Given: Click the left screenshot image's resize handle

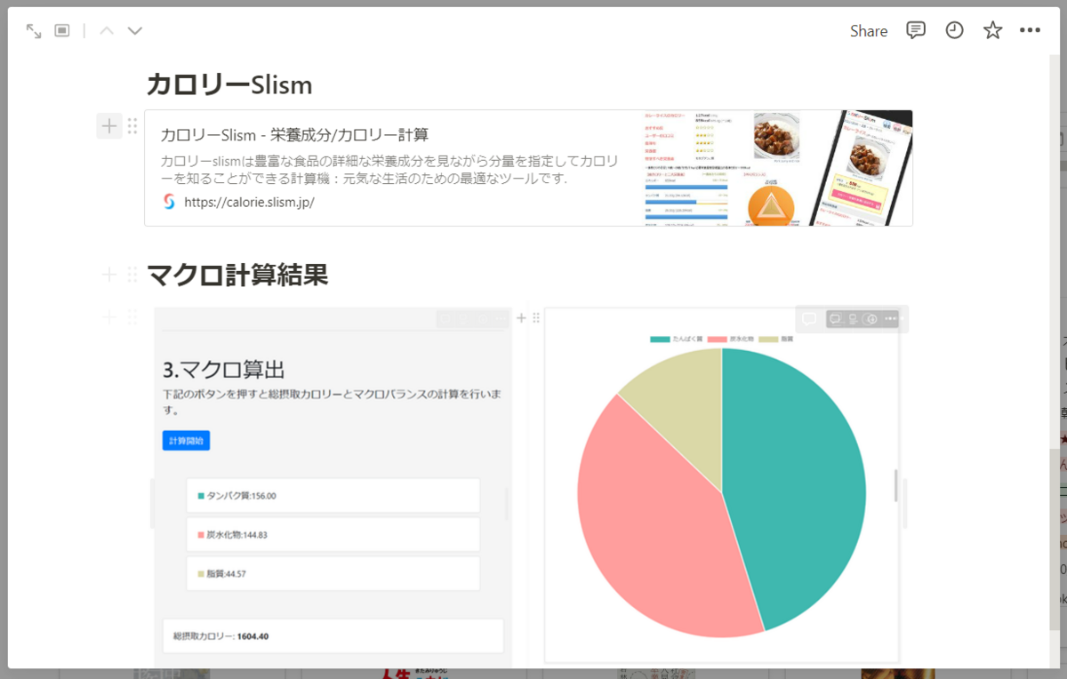Looking at the screenshot, I should [x=507, y=503].
